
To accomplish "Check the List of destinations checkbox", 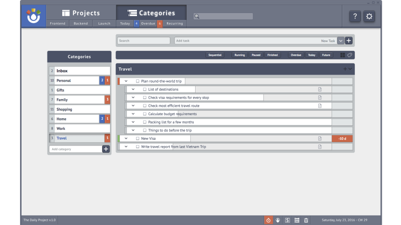I will point(145,89).
